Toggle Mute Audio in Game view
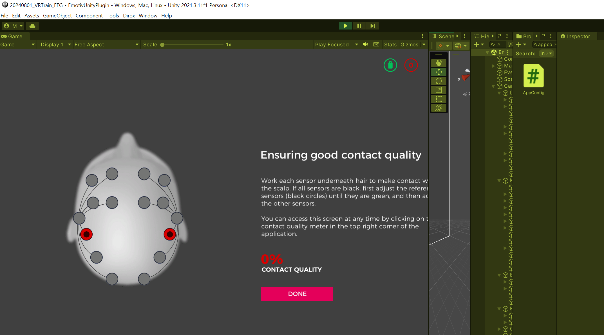604x335 pixels. click(x=365, y=44)
